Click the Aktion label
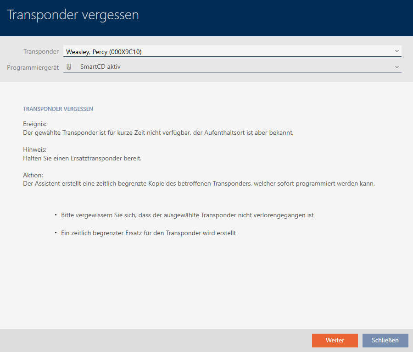 [33, 175]
